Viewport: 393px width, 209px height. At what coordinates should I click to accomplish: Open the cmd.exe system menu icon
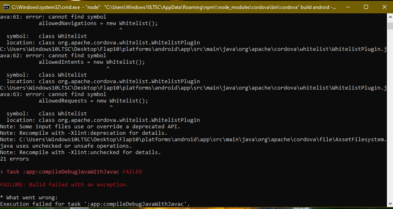(6, 7)
